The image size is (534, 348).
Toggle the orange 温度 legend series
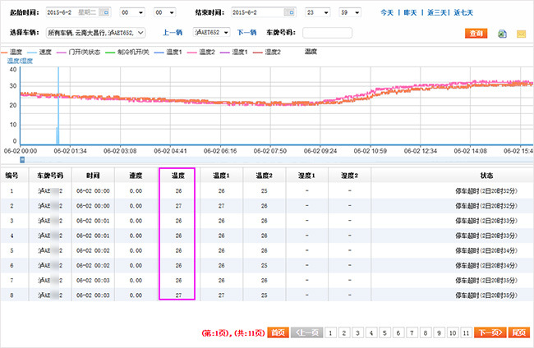tap(12, 52)
